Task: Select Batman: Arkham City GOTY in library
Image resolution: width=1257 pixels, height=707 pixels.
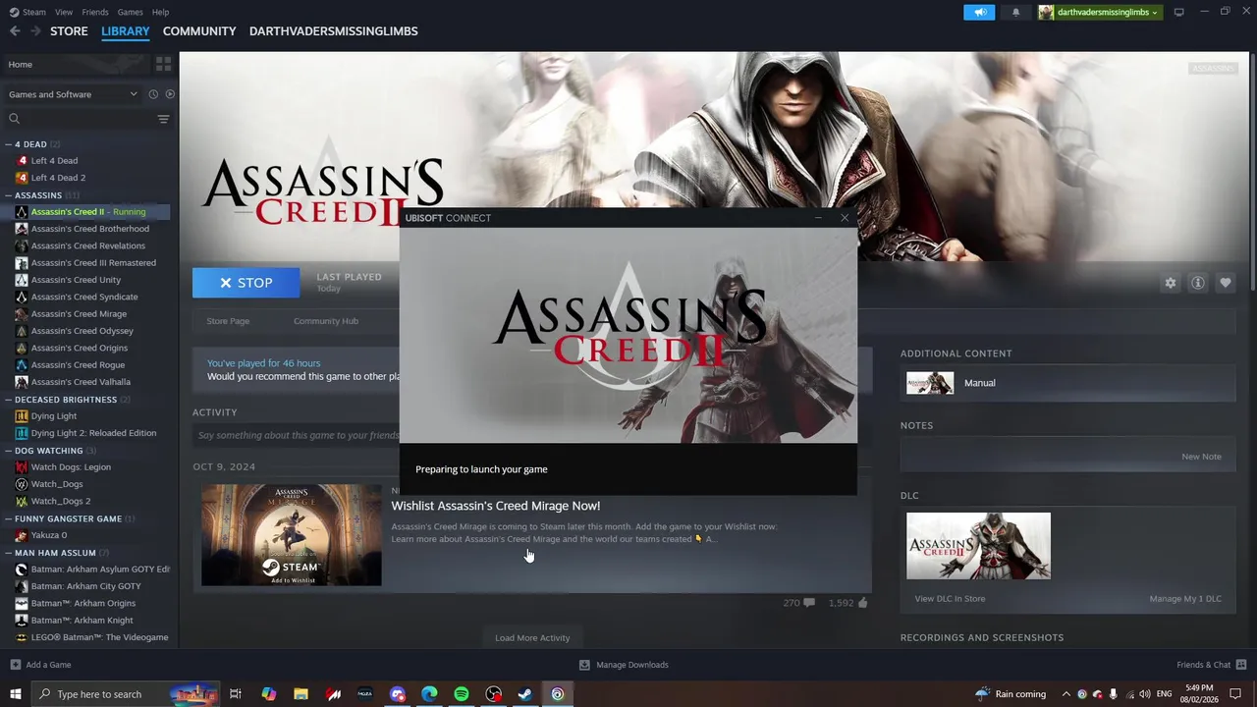Action: [86, 586]
